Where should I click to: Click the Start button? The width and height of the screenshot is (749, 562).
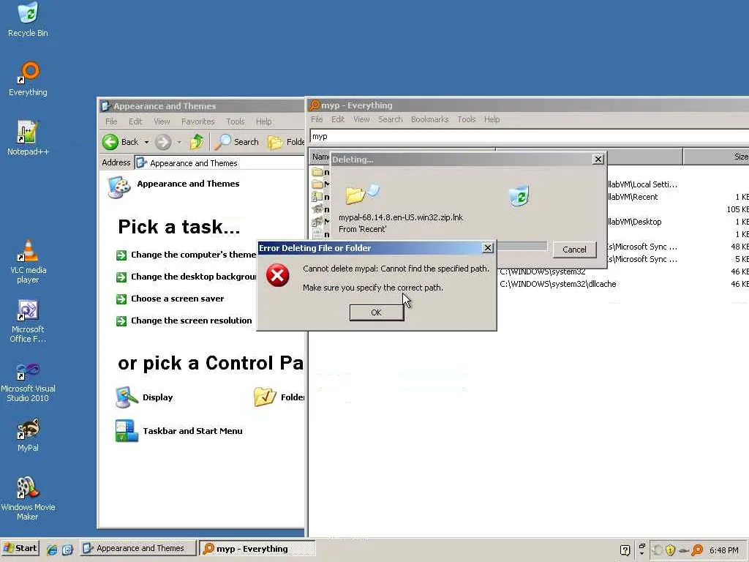pyautogui.click(x=20, y=549)
